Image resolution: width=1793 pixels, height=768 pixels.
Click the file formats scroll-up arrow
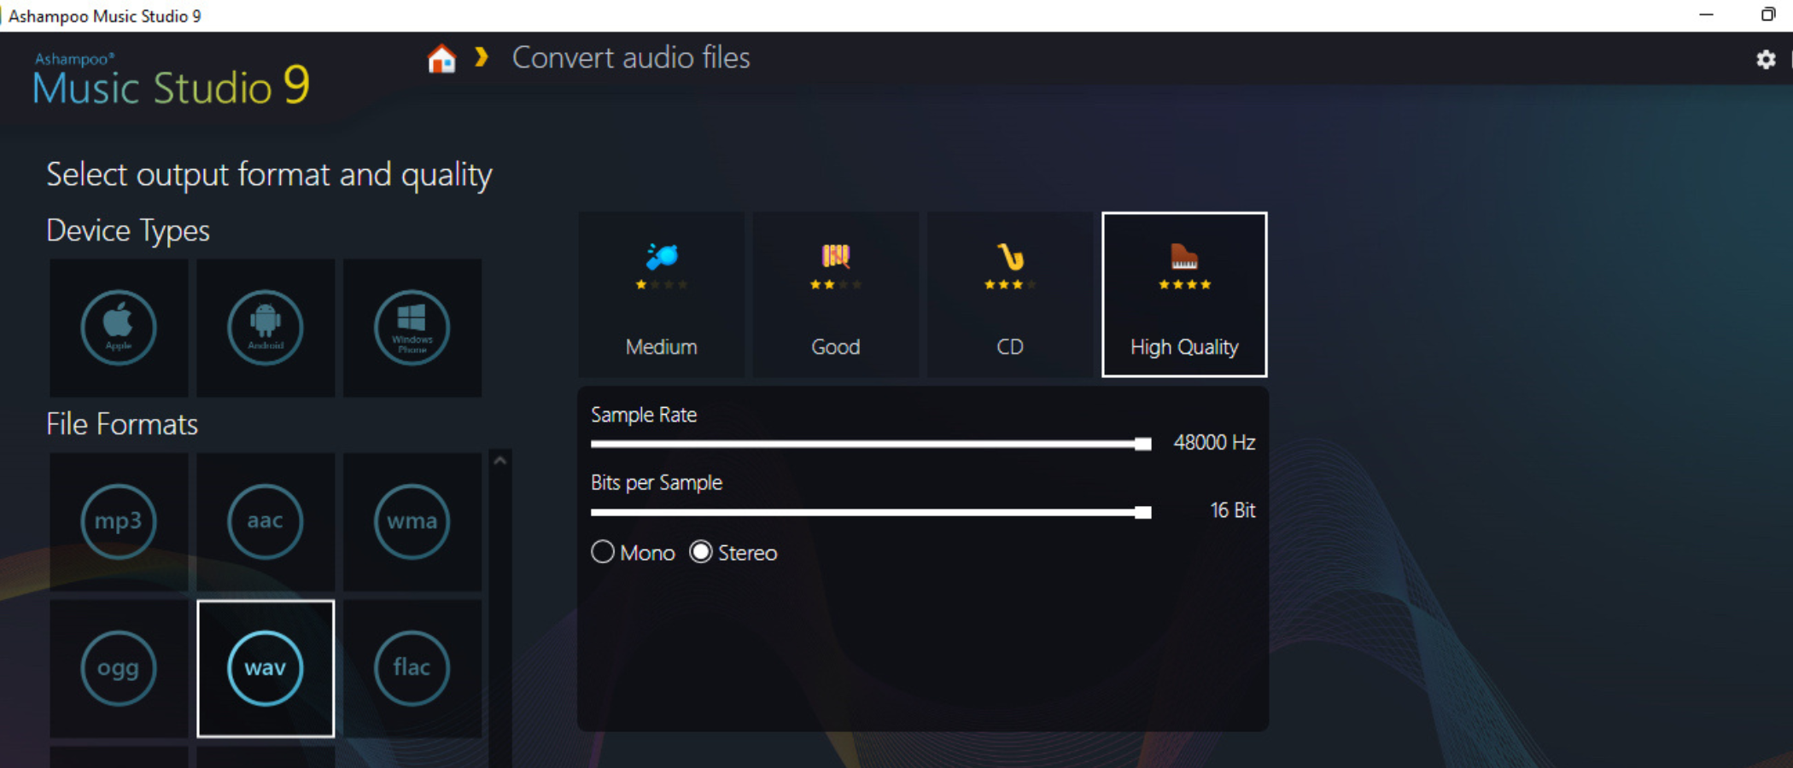tap(500, 461)
